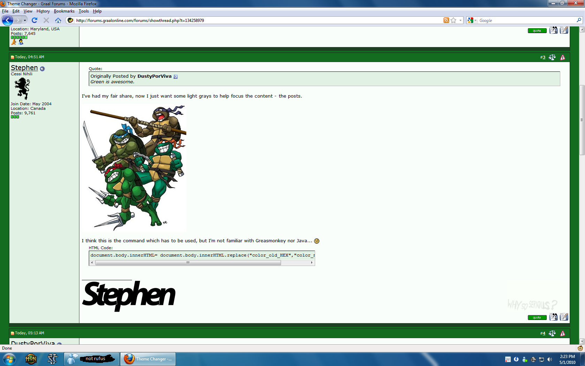The width and height of the screenshot is (585, 366).
Task: Click the code box left scroll arrow
Action: (92, 263)
